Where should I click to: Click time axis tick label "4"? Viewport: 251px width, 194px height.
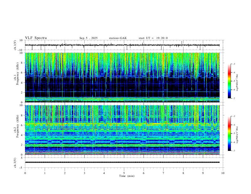[x=104, y=173]
